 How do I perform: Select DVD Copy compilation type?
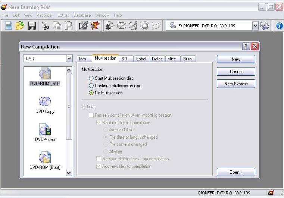(45, 105)
